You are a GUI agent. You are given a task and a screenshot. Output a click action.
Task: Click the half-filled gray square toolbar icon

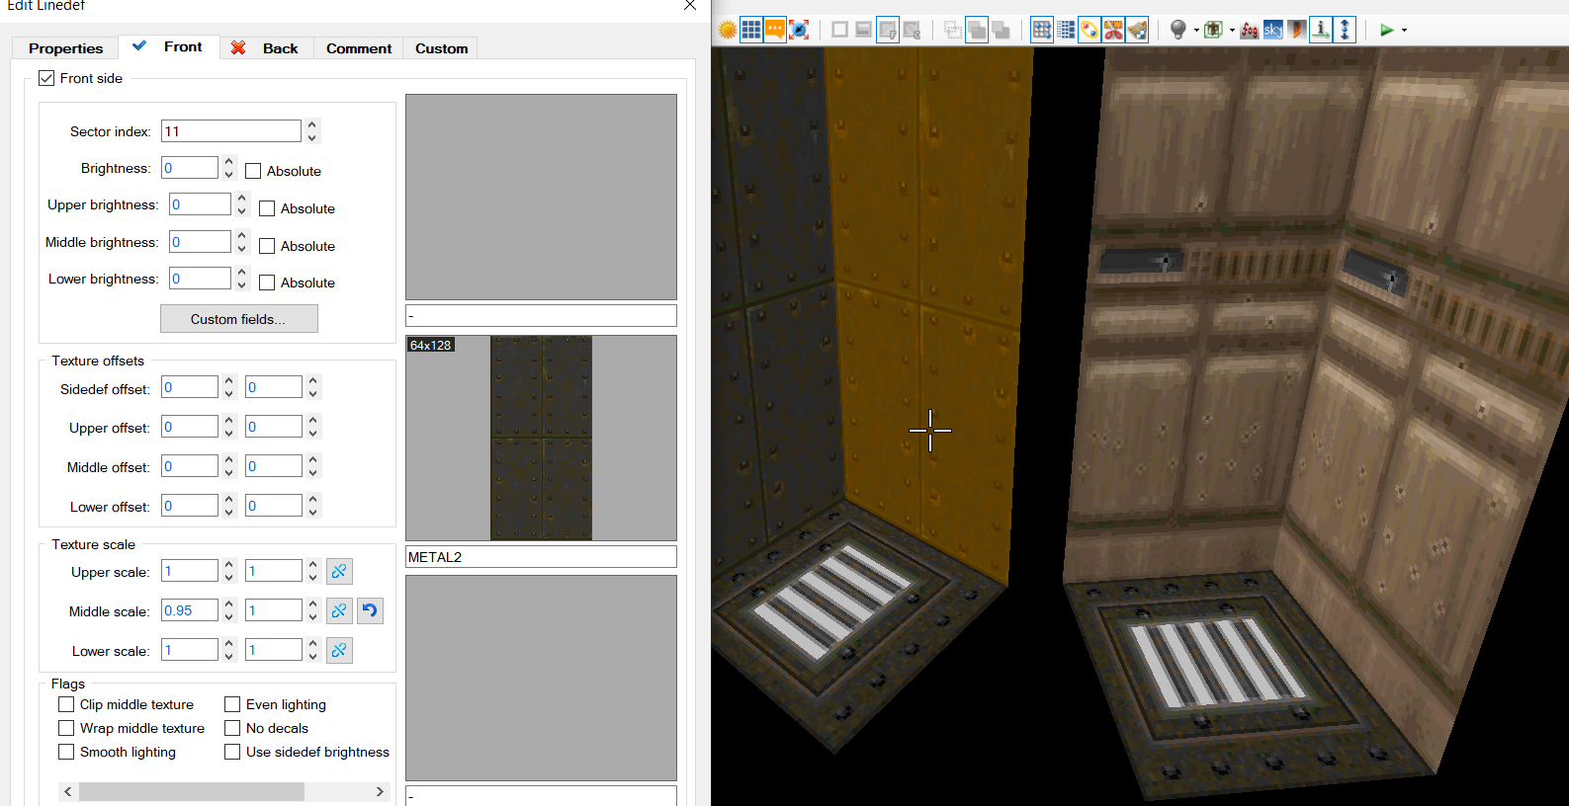point(863,30)
